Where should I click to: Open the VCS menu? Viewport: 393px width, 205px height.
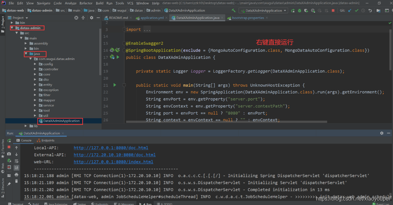tap(130, 3)
